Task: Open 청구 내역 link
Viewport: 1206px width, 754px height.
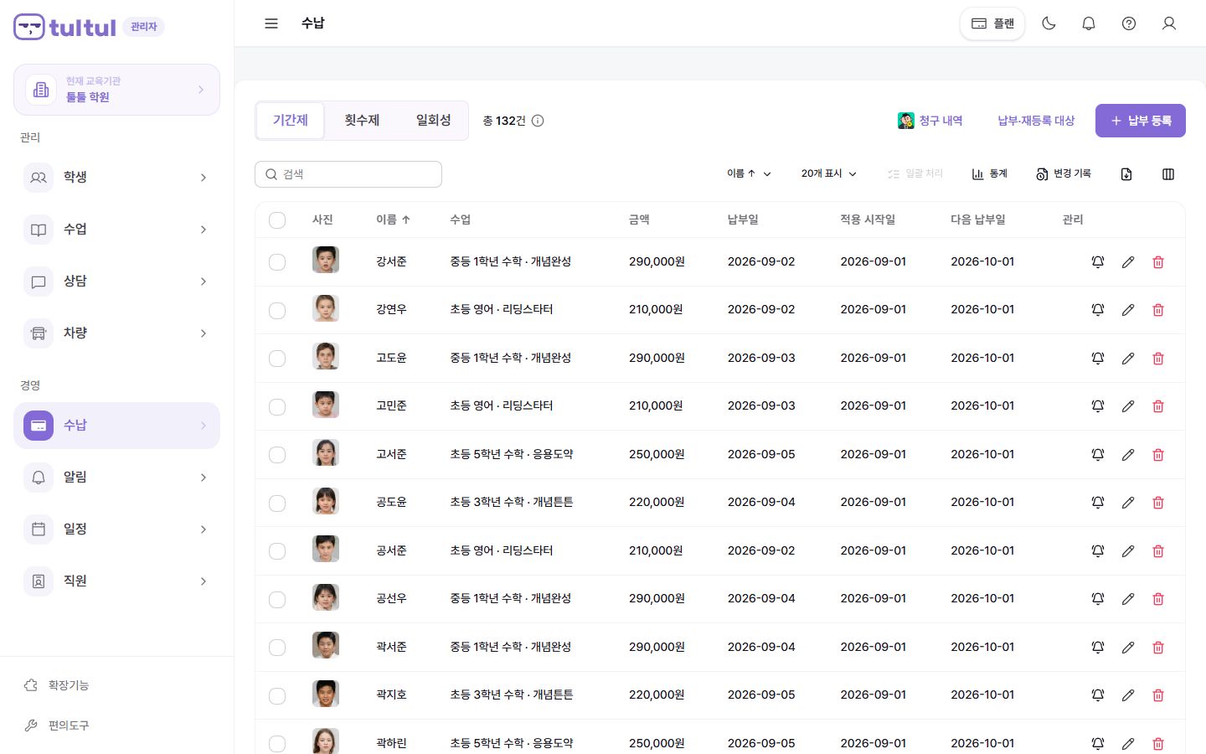Action: tap(930, 121)
